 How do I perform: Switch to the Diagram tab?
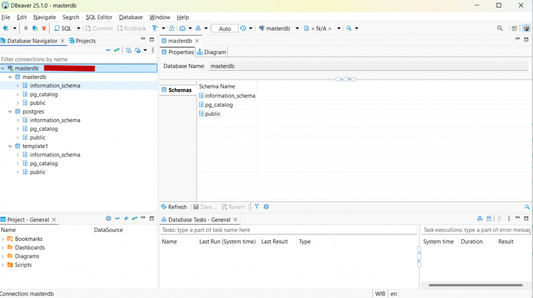coord(211,52)
